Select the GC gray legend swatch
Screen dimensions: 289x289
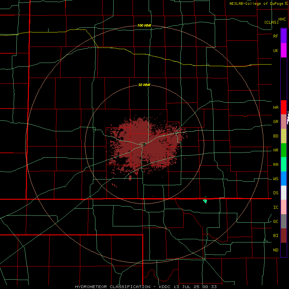click(x=284, y=221)
